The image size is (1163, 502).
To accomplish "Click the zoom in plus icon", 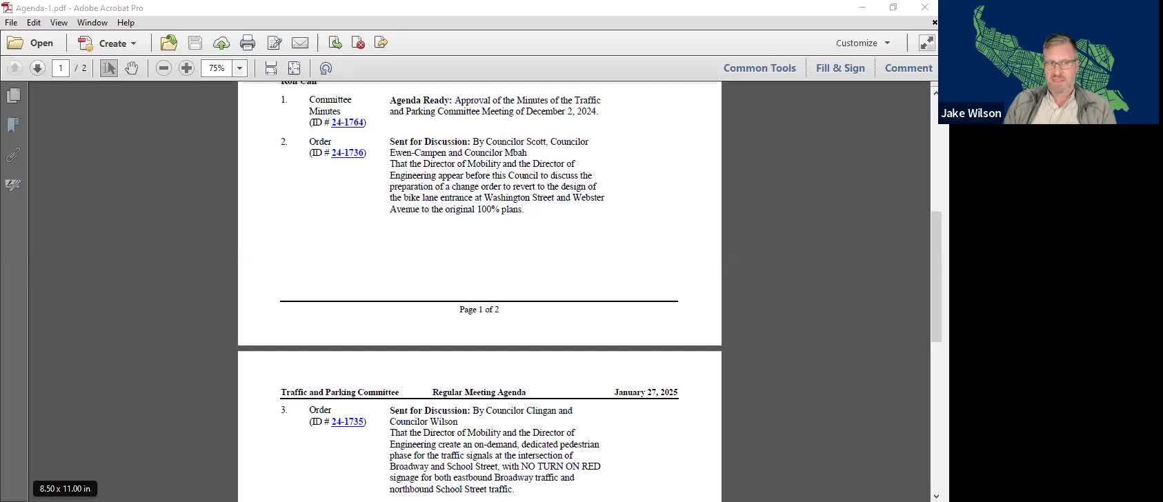I will click(x=186, y=68).
